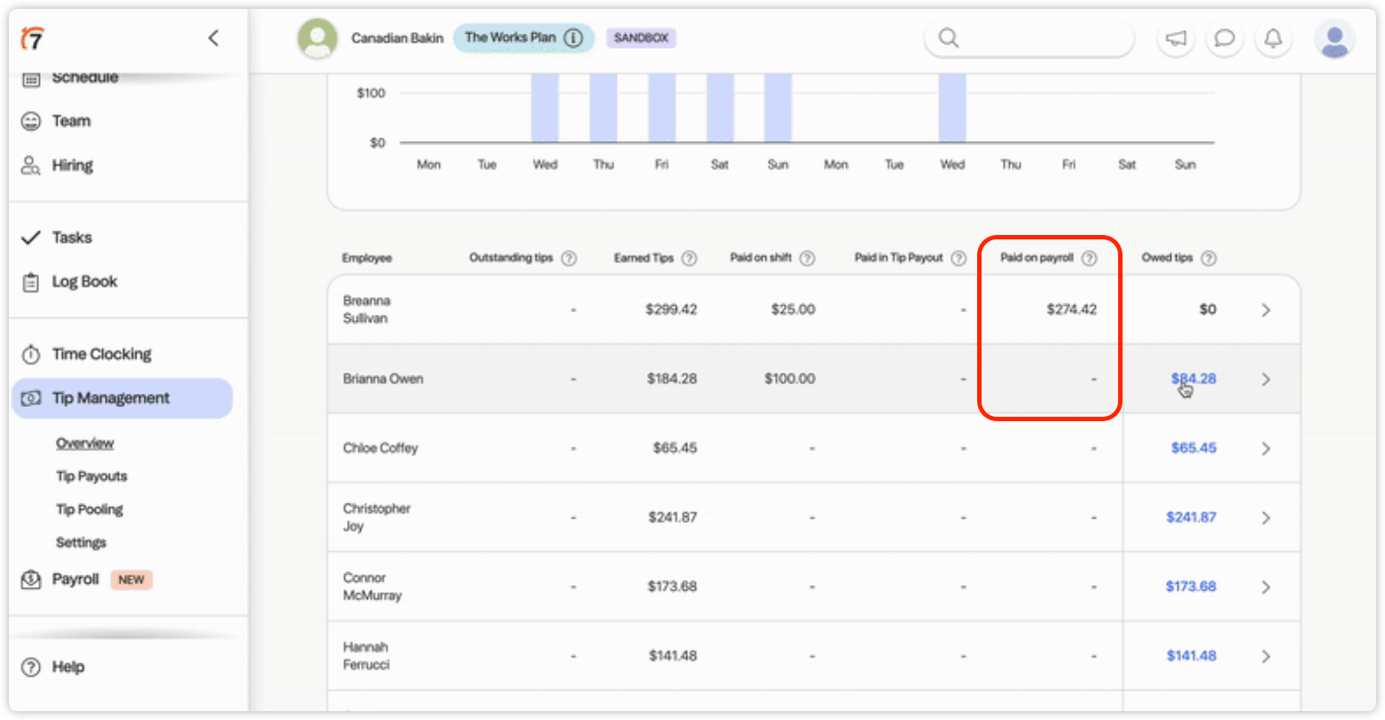Click the info icon beside The Works Plan
1385x720 pixels.
574,38
